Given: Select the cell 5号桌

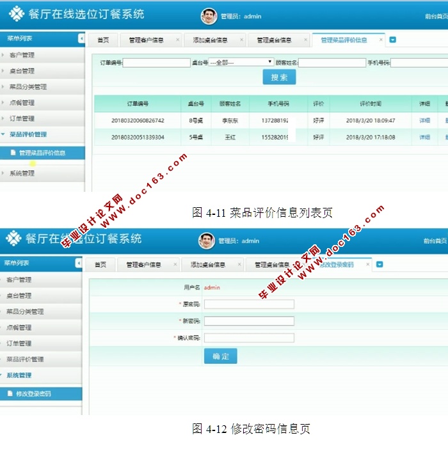Looking at the screenshot, I should (x=196, y=138).
